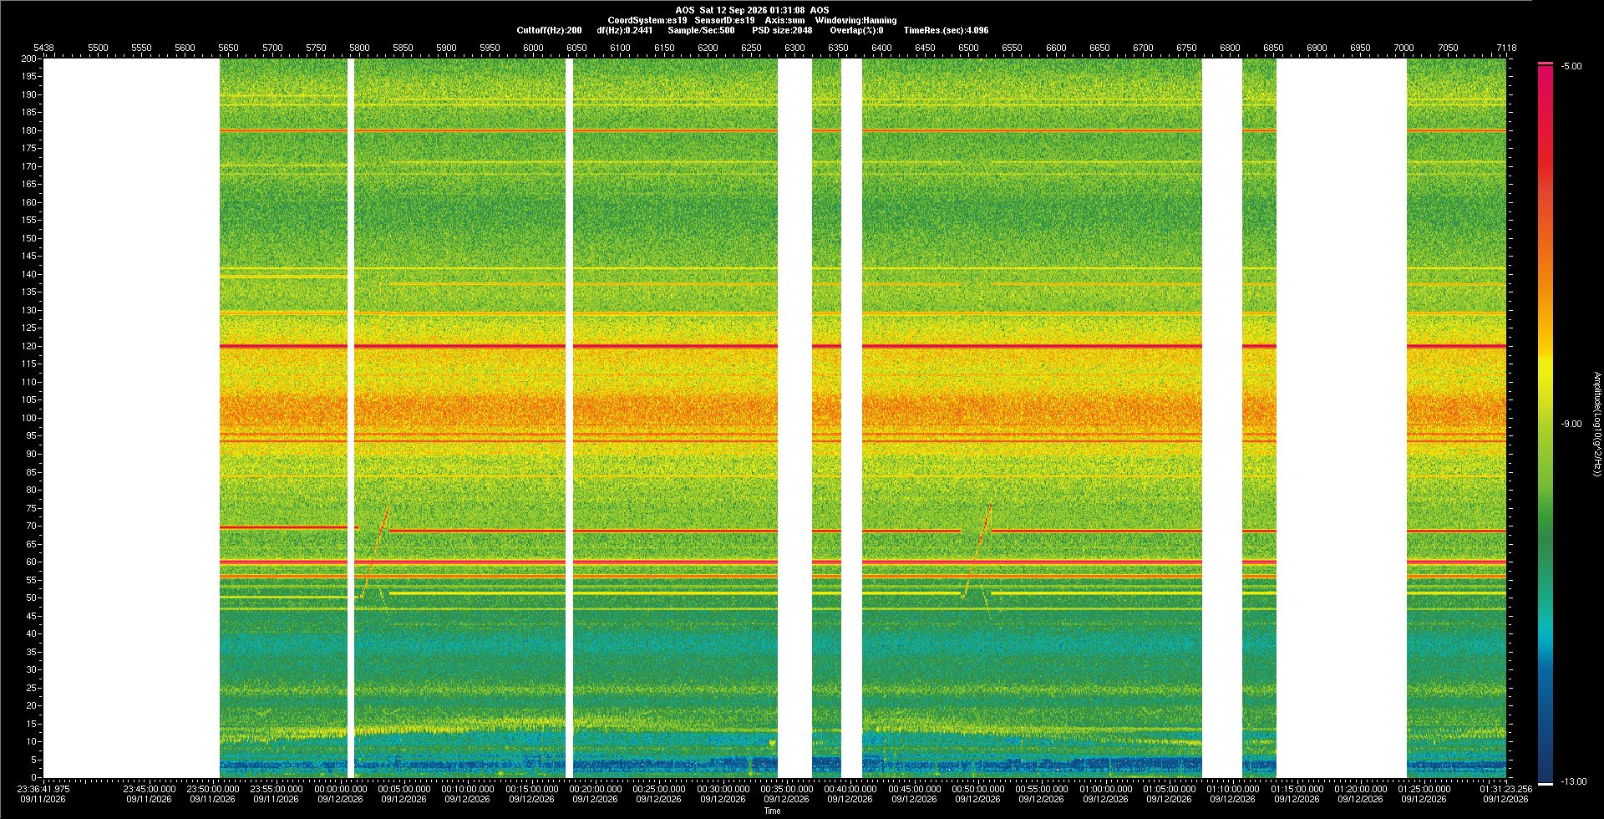Select the 120 tick on the frequency axis
1604x819 pixels.
click(29, 346)
